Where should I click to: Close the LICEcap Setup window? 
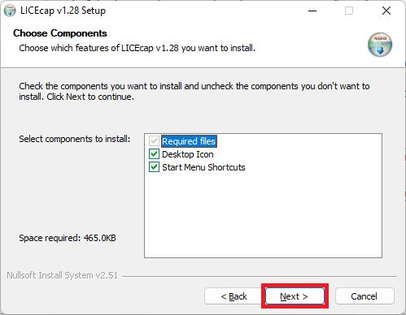386,11
